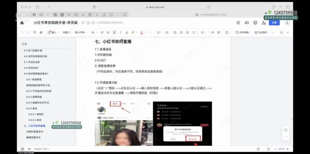Image resolution: width=310 pixels, height=154 pixels.
Task: Click the collaborators icon
Action: (x=264, y=23)
